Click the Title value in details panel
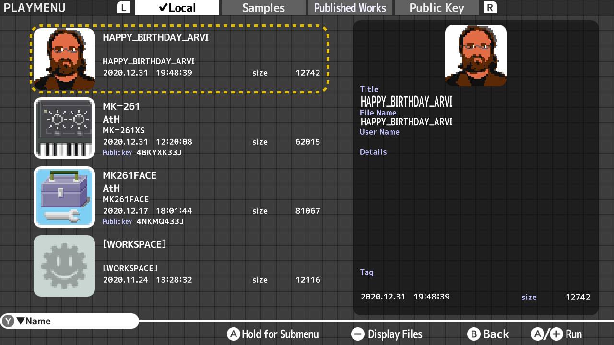The image size is (614, 345). tap(407, 102)
